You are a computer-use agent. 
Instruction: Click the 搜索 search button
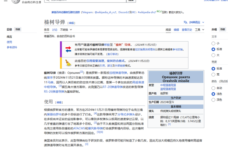131,1
